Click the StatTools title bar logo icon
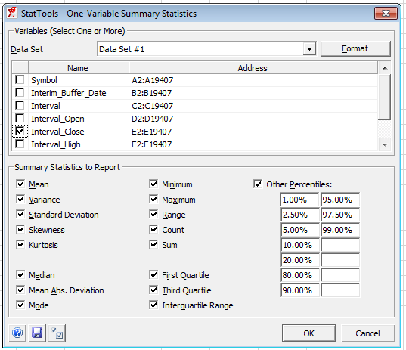The height and width of the screenshot is (350, 406). (12, 13)
